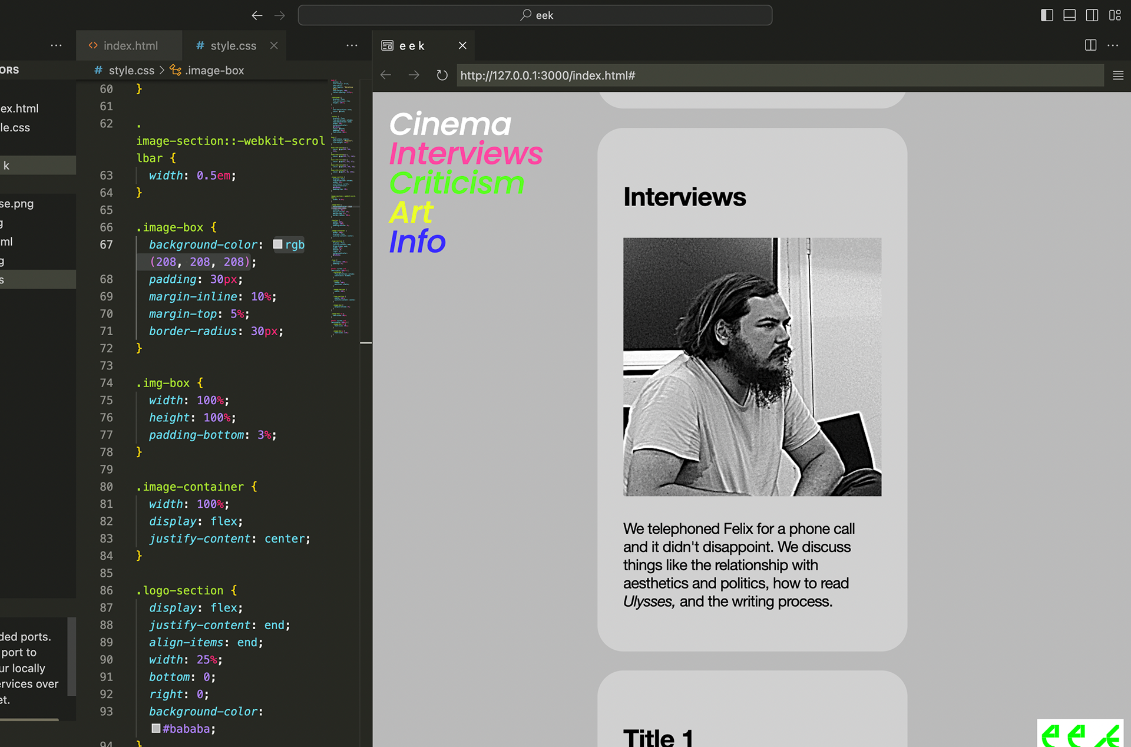
Task: Open code editor group more actions ellipsis
Action: pos(352,45)
